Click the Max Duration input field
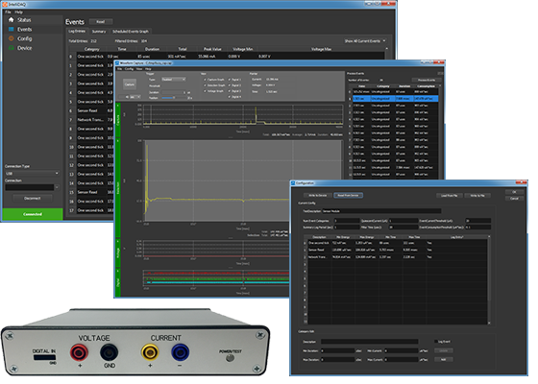 coord(337,360)
